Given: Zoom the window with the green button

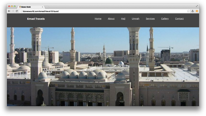Looking at the screenshot, I should point(15,6).
